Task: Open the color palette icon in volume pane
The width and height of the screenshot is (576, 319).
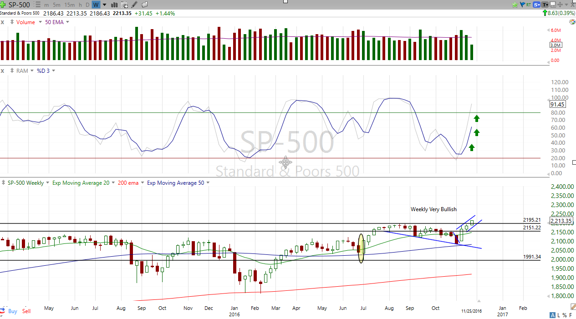Action: (572, 22)
